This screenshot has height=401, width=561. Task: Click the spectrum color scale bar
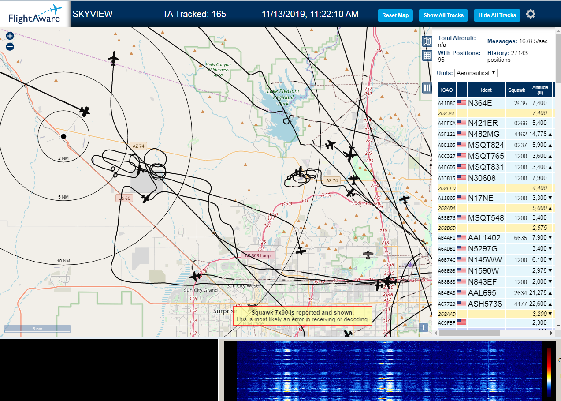549,372
